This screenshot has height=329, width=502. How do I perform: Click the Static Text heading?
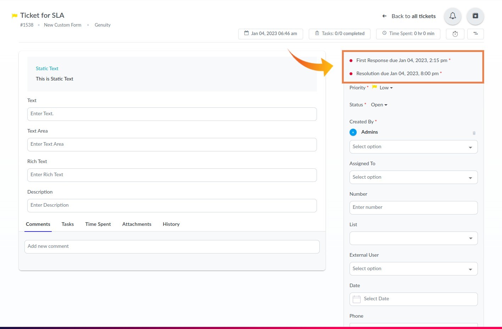[x=47, y=69]
